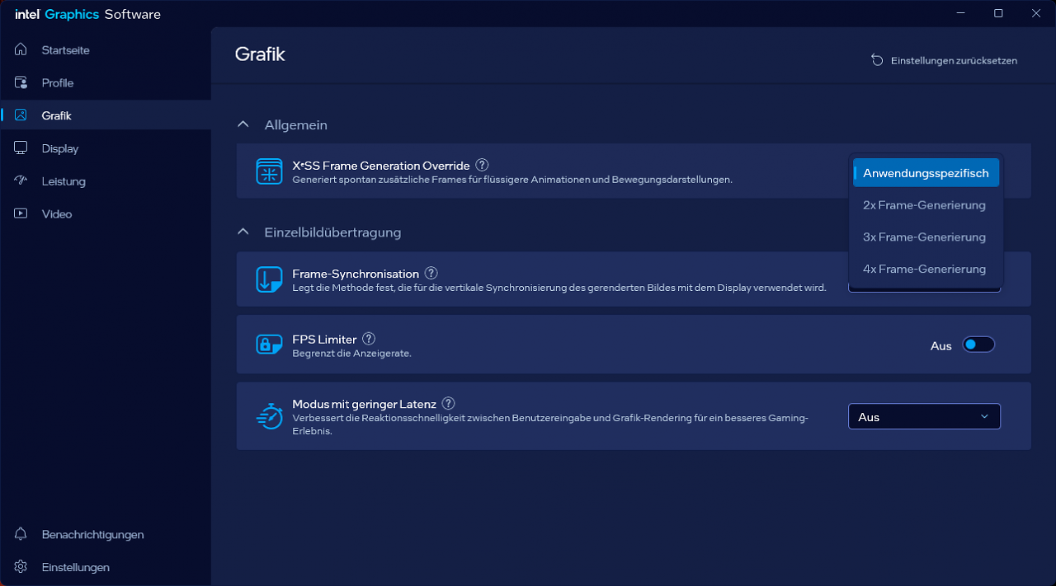Open help tooltip for FPS Limiter

(x=369, y=339)
